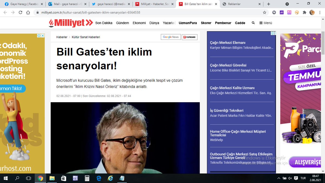The height and width of the screenshot is (183, 325).
Task: Open the Windows Start menu
Action: [6, 178]
